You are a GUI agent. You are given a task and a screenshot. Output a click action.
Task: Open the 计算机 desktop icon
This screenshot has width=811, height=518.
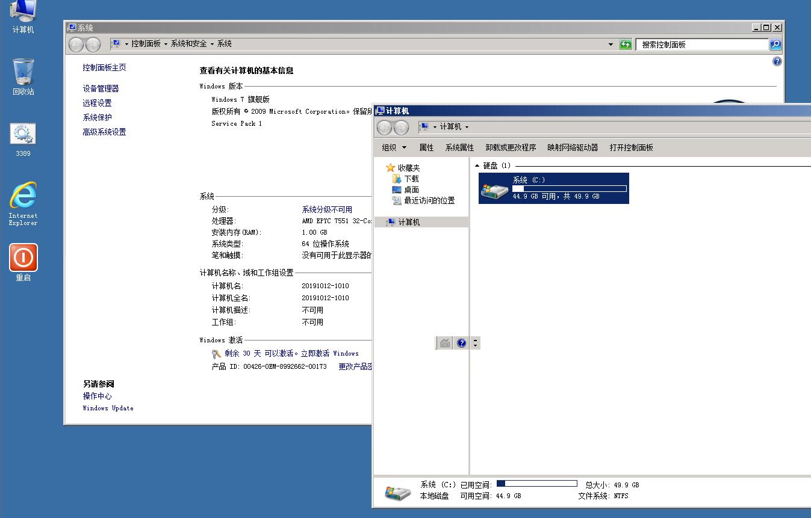click(23, 16)
